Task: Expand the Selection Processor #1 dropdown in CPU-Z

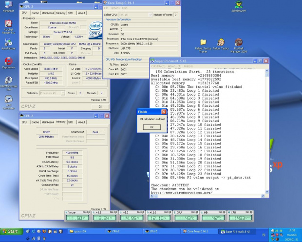Action: [x=63, y=93]
